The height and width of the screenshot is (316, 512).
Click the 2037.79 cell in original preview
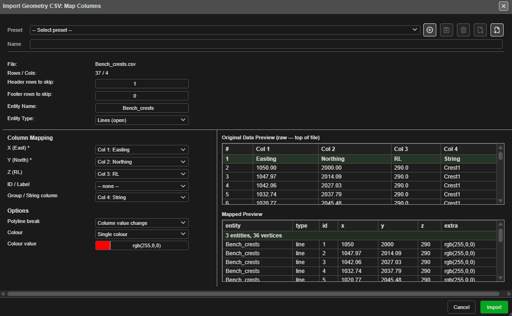355,194
